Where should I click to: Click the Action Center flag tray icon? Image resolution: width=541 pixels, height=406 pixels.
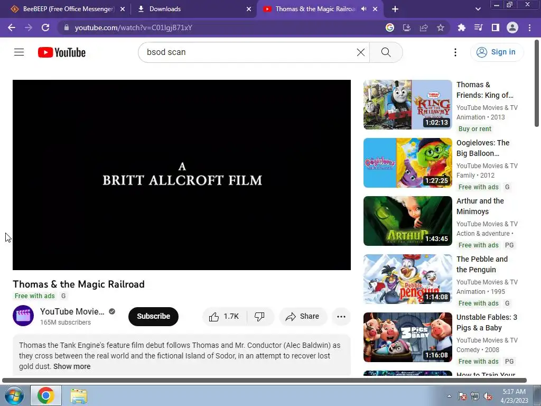click(x=462, y=396)
